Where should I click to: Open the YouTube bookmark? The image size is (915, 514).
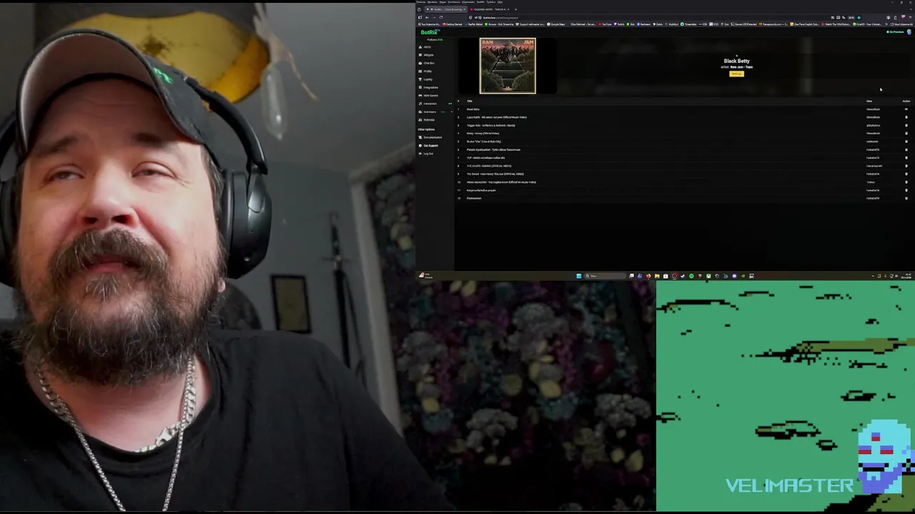[x=605, y=24]
